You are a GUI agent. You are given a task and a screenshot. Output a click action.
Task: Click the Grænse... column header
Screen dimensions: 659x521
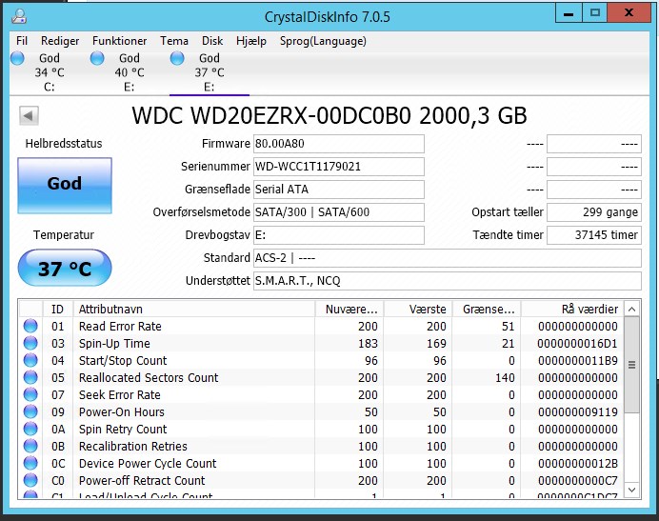[487, 309]
